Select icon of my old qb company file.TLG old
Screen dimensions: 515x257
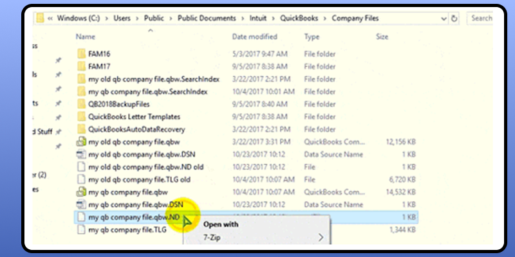pos(81,180)
